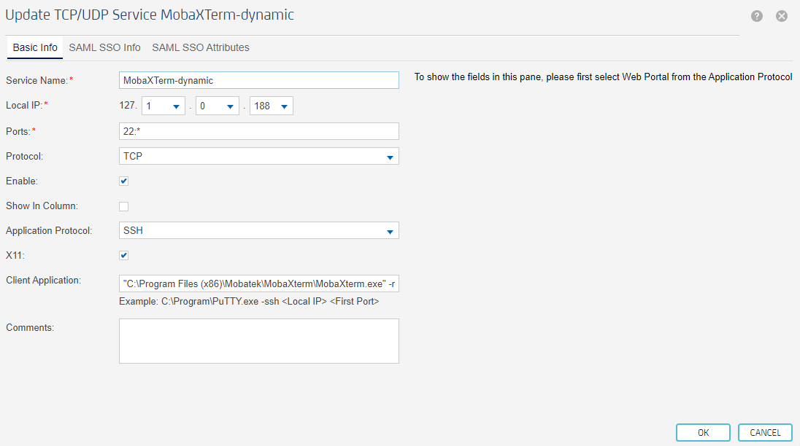Open the Local IP second octet dropdown
Viewport: 800px width, 446px height.
pos(164,106)
